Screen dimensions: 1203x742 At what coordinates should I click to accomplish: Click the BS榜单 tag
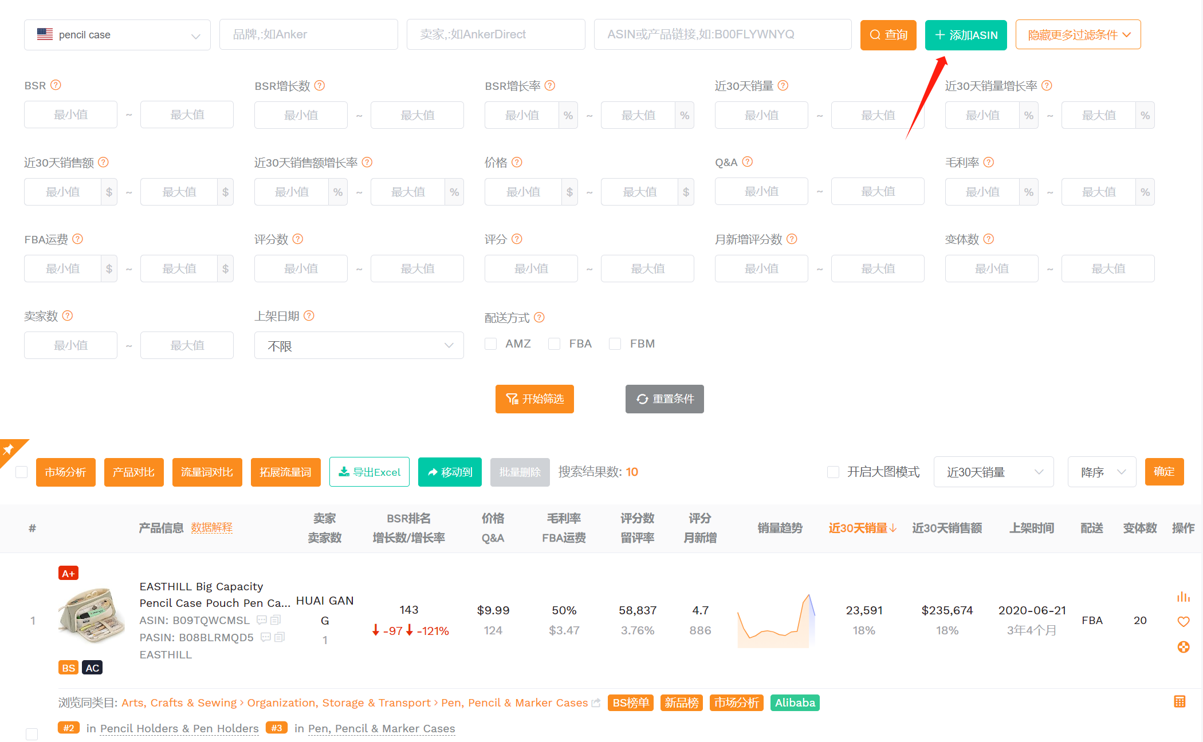[631, 702]
